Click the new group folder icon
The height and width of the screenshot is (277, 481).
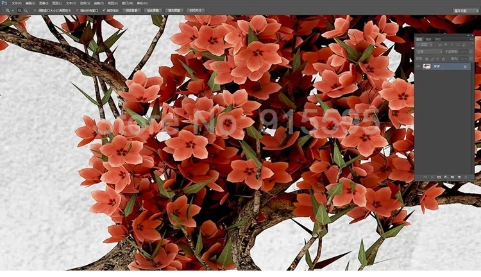coord(453,177)
